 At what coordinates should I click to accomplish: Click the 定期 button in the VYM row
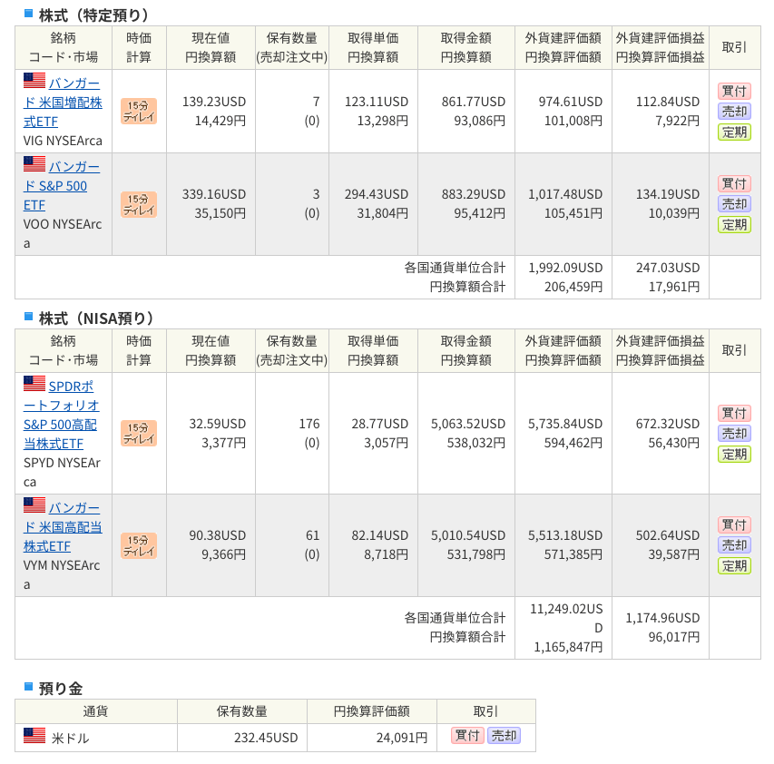(734, 566)
